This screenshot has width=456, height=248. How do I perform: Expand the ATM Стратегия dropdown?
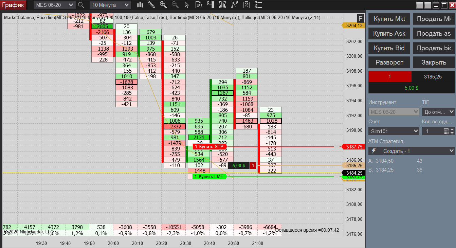[x=412, y=151]
